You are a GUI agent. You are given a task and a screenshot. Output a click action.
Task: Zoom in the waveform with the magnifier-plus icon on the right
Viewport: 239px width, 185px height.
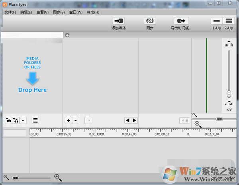[x=198, y=124]
